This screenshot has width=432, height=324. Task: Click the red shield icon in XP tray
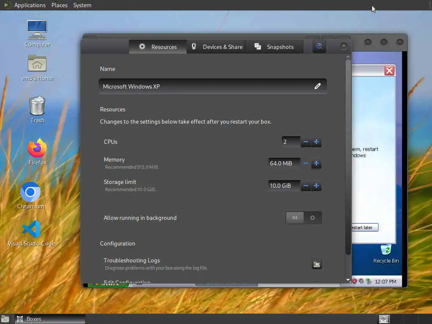click(x=354, y=281)
